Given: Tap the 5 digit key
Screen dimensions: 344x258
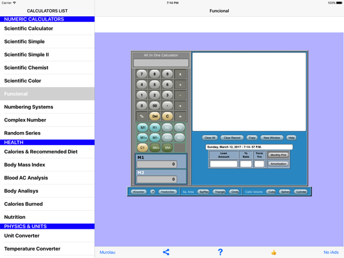Looking at the screenshot, I should (x=155, y=85).
